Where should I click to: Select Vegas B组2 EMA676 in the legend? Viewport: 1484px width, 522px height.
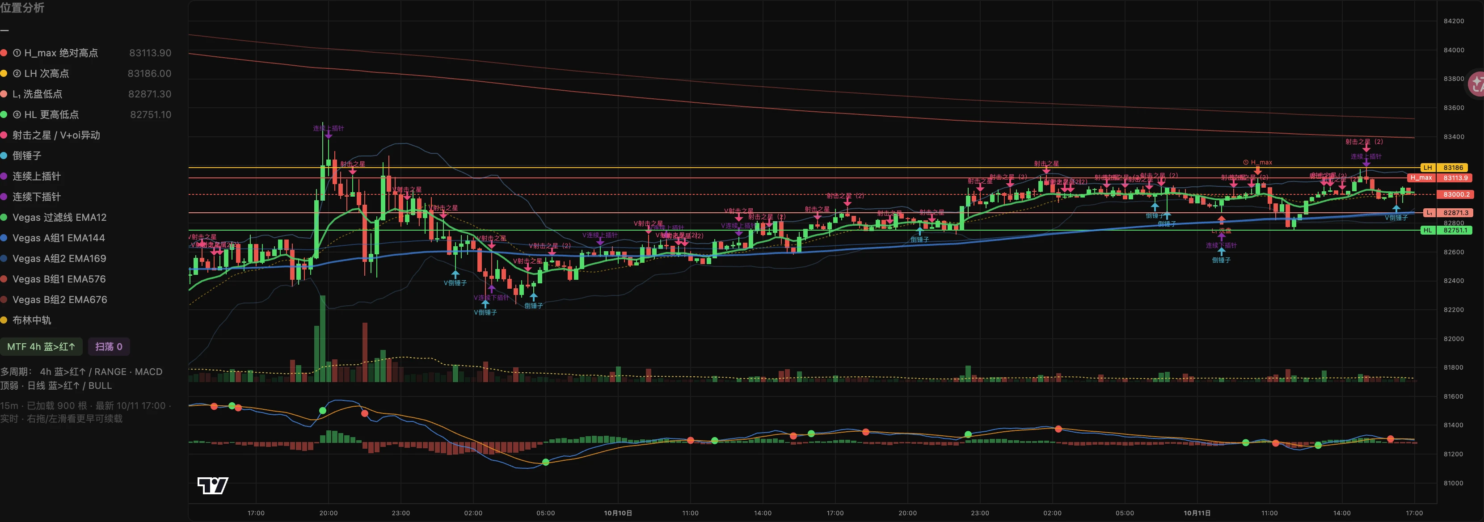pyautogui.click(x=54, y=299)
